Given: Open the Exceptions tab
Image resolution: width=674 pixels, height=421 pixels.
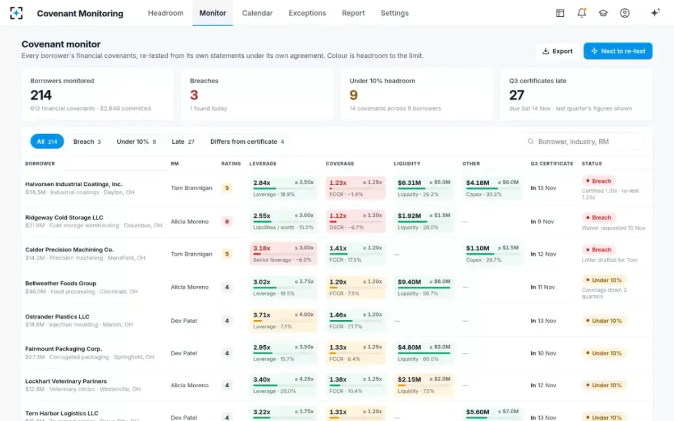Looking at the screenshot, I should pyautogui.click(x=307, y=13).
